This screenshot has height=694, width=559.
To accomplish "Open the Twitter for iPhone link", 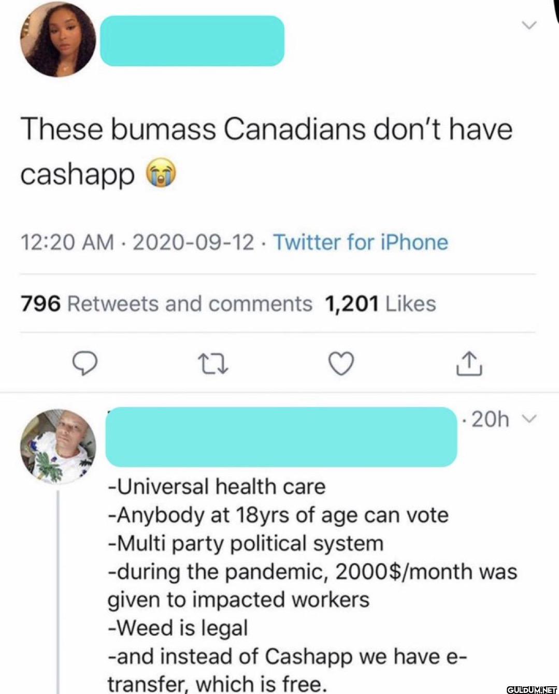I will (x=361, y=242).
